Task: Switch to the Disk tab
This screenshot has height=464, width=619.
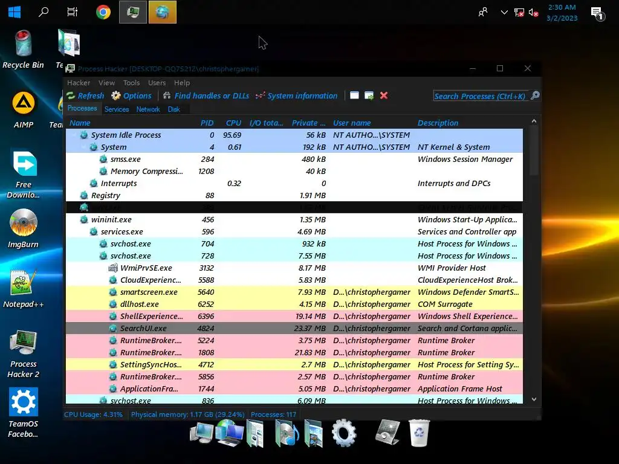Action: pyautogui.click(x=173, y=109)
